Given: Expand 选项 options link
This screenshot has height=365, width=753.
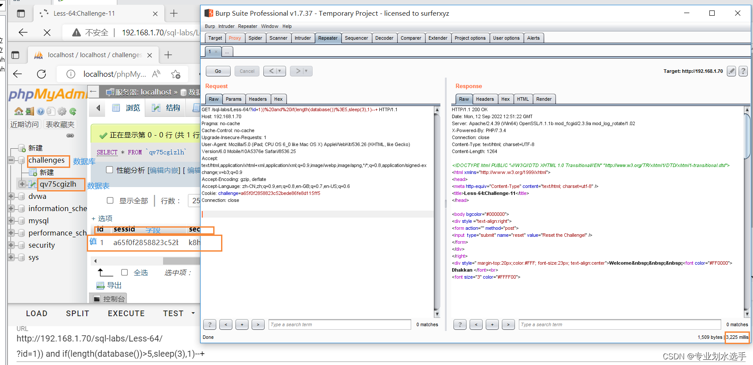Looking at the screenshot, I should (102, 218).
